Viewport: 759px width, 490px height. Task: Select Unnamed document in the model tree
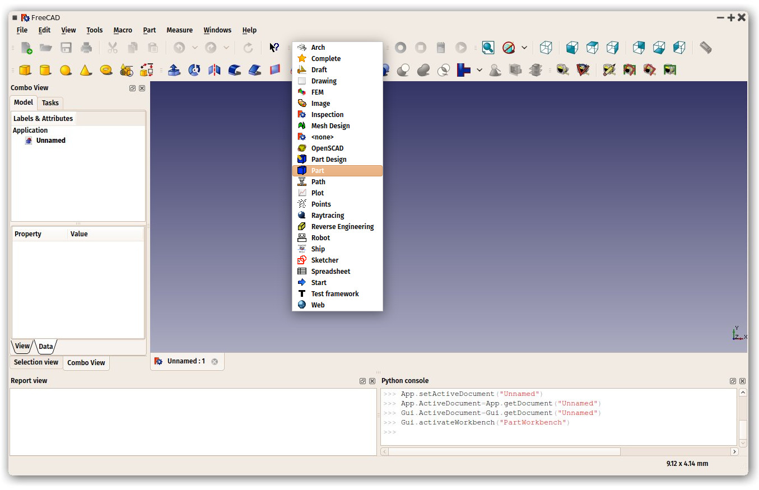pyautogui.click(x=50, y=141)
